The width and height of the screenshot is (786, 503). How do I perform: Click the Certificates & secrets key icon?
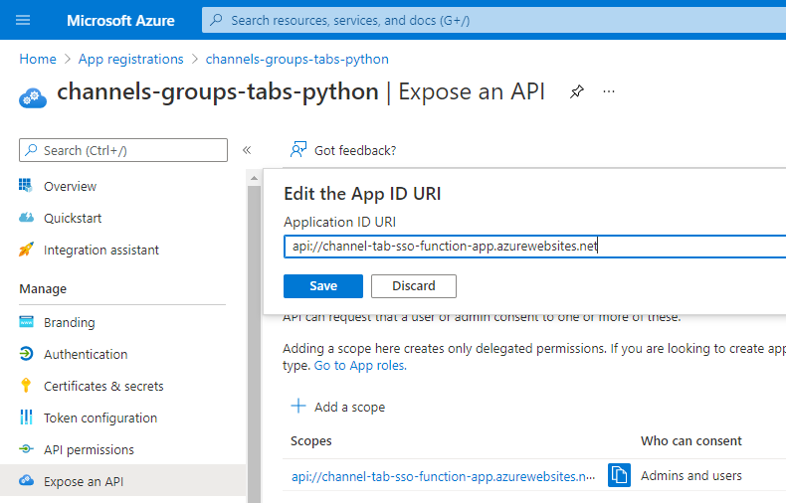pos(26,386)
